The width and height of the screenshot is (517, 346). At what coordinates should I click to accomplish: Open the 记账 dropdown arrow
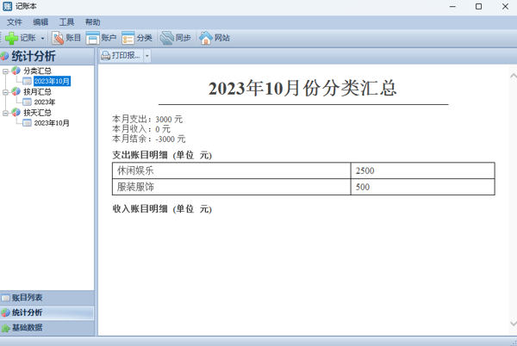(x=42, y=38)
